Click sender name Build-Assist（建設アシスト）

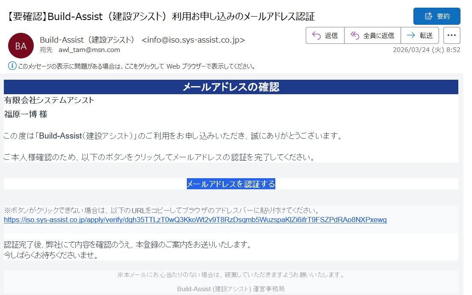pos(87,40)
